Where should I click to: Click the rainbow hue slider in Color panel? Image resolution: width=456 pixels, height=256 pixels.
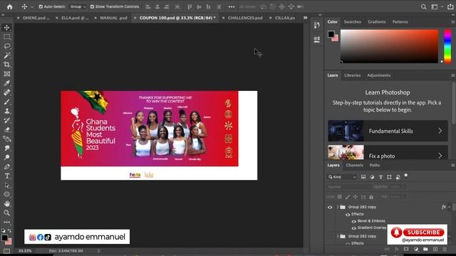pyautogui.click(x=447, y=46)
